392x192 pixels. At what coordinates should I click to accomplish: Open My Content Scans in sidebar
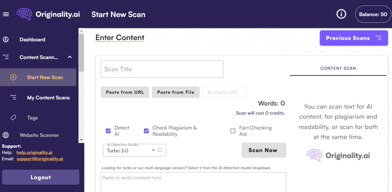pos(48,98)
